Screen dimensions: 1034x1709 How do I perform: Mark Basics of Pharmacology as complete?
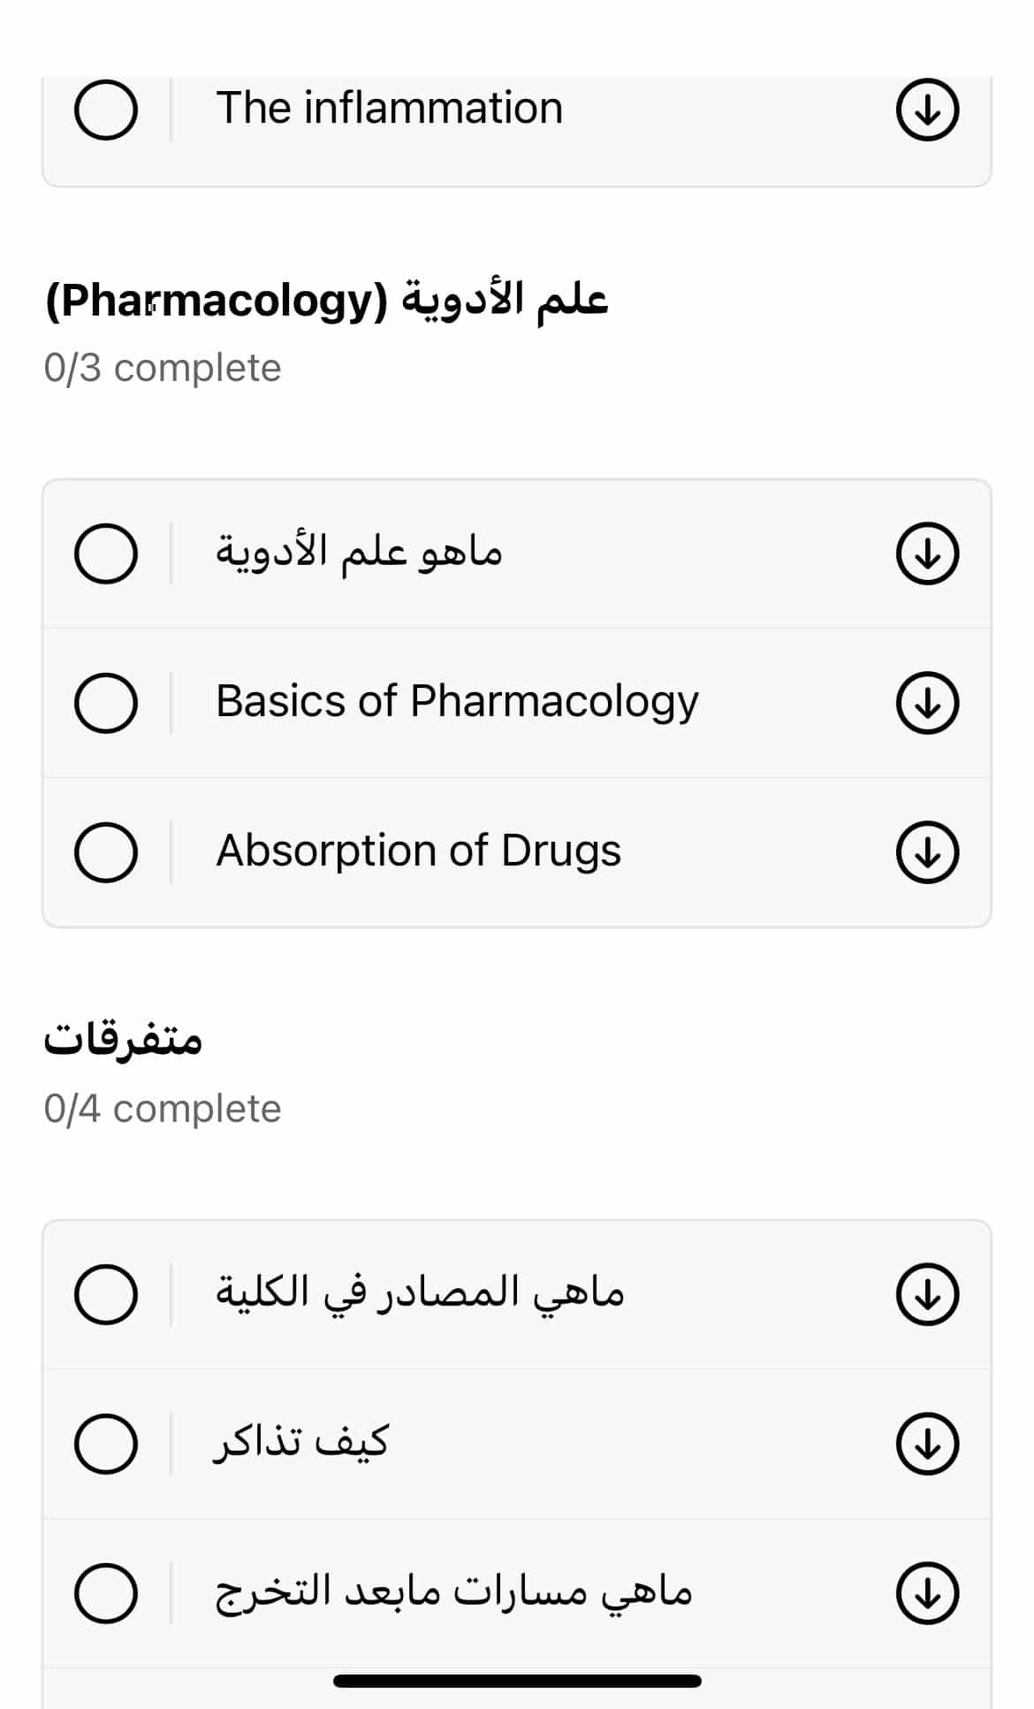click(106, 703)
